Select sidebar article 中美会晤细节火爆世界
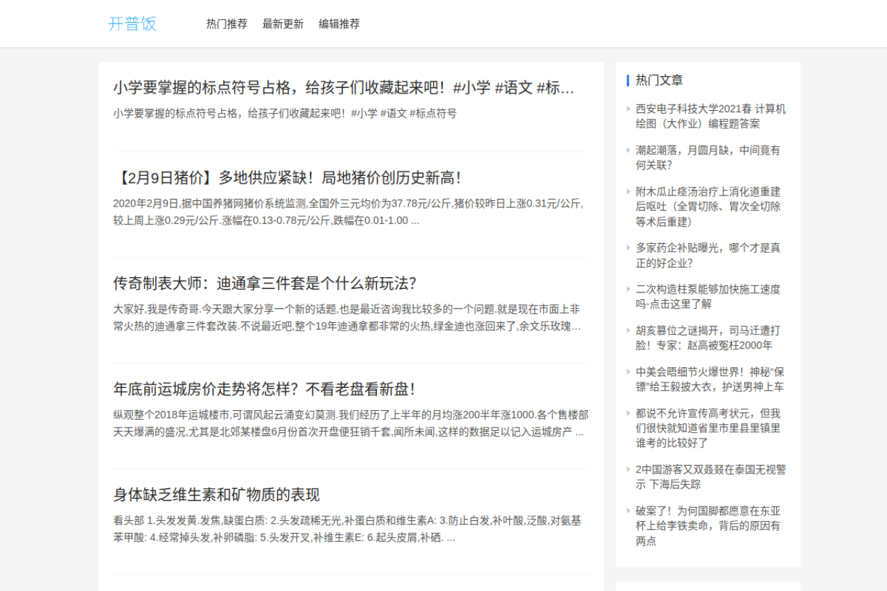 tap(710, 379)
